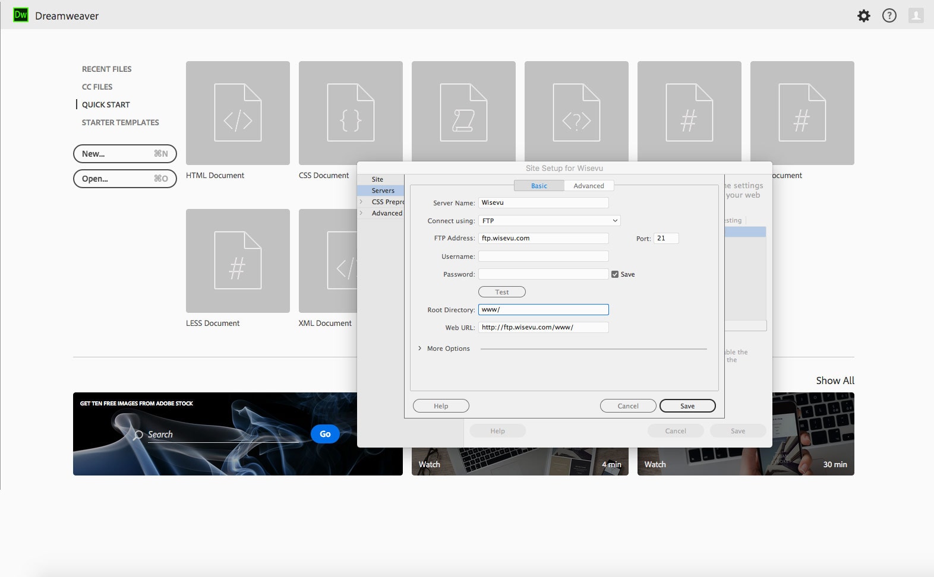Toggle the Save password checkbox
934x577 pixels.
click(615, 274)
